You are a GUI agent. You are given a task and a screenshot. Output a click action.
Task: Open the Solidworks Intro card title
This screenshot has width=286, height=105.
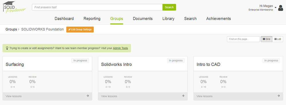pos(116,64)
